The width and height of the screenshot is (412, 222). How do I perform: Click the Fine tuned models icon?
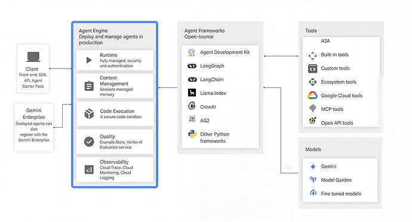point(313,193)
